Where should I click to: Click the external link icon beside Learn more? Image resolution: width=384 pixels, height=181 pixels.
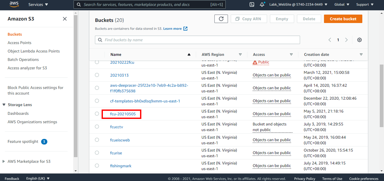(185, 29)
